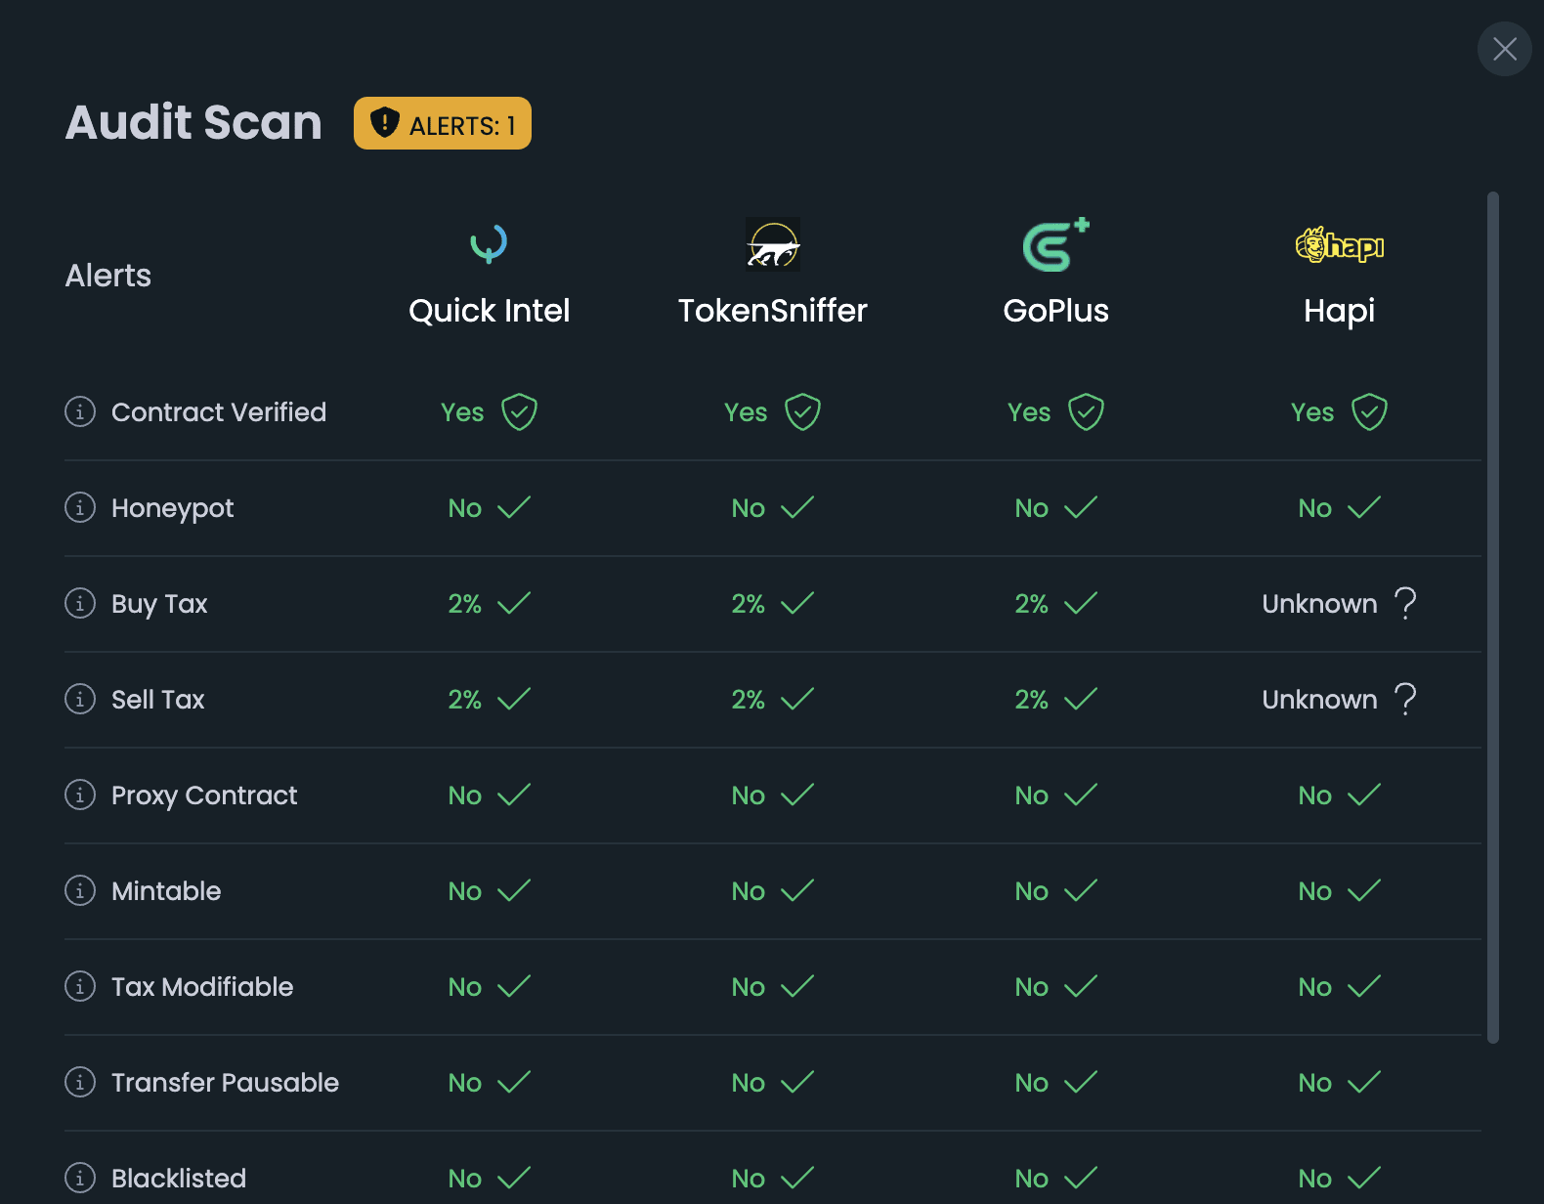Click GoPlus Blacklisted No value

[1032, 1179]
